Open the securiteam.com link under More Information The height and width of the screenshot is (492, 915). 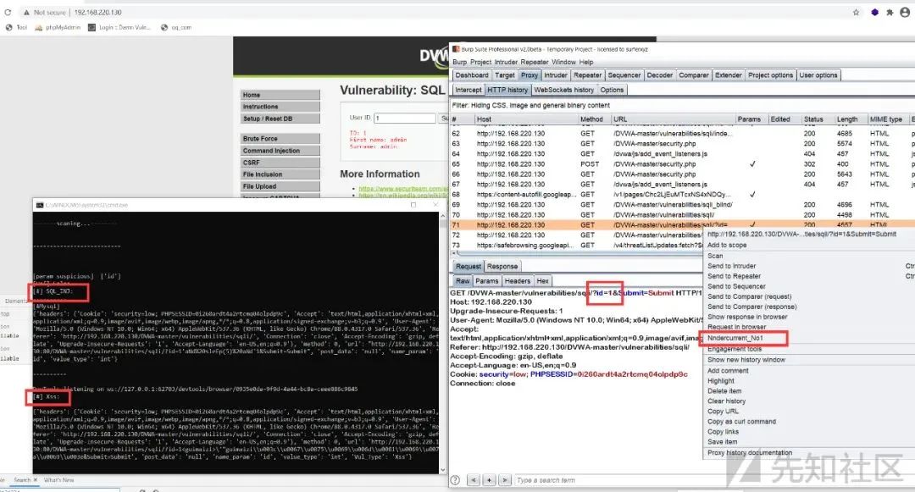[x=402, y=189]
